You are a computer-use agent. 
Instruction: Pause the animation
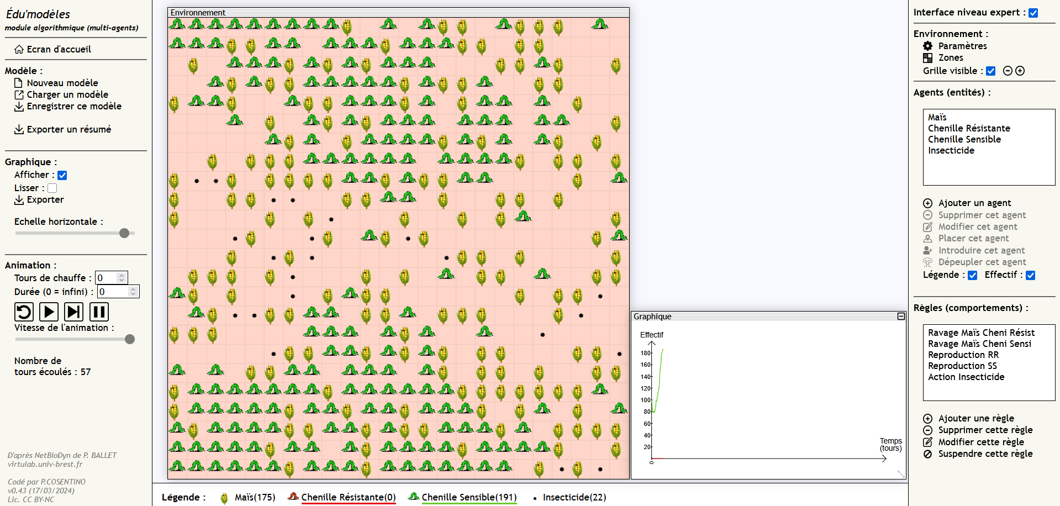click(99, 312)
